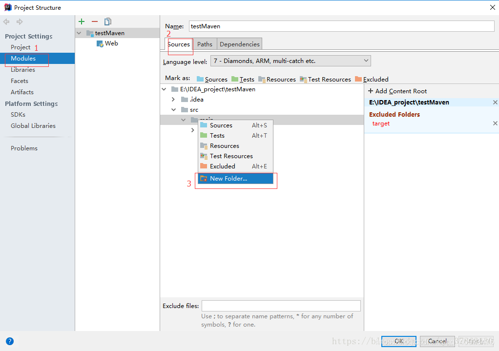Screen dimensions: 499x351
Task: Open Project settings item
Action: (x=21, y=47)
